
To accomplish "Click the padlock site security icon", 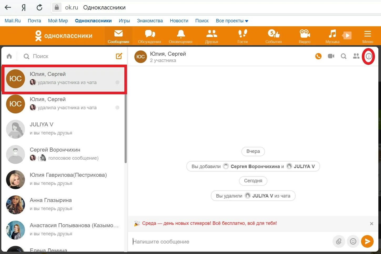I will pyautogui.click(x=57, y=7).
